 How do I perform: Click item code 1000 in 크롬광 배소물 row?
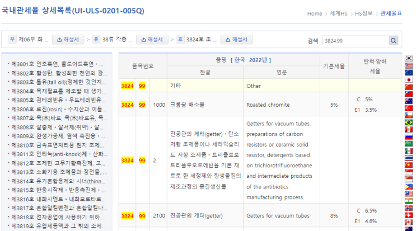[159, 105]
